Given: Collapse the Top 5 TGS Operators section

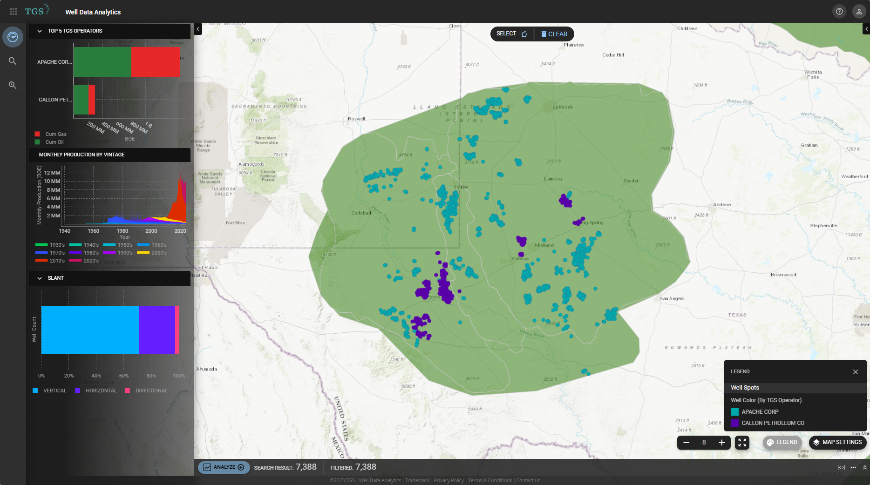Looking at the screenshot, I should [40, 31].
